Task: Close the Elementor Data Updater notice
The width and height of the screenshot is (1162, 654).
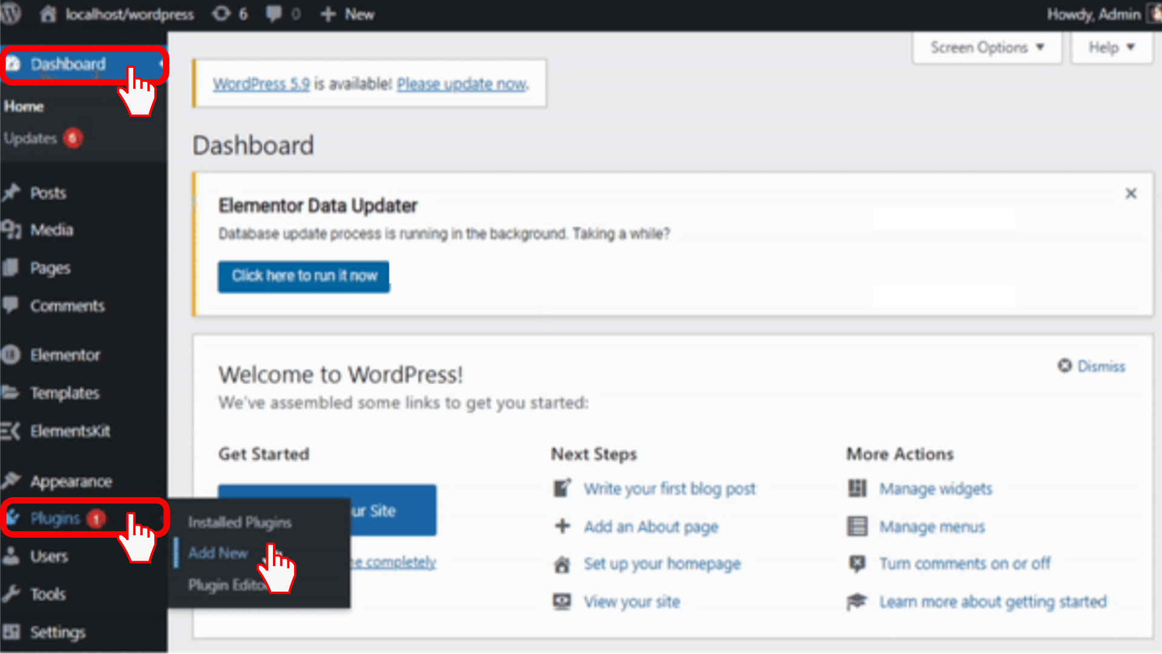Action: point(1131,193)
